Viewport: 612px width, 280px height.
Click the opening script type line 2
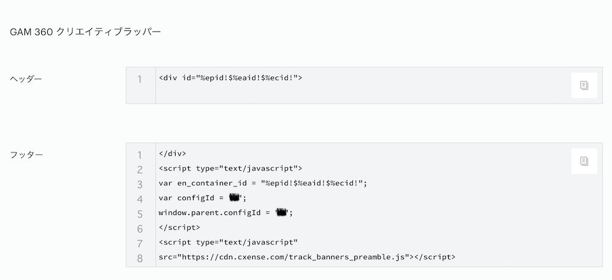pos(230,169)
